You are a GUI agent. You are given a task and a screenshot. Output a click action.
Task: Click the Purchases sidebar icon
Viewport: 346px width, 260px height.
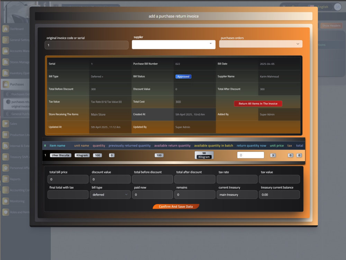coord(6,84)
